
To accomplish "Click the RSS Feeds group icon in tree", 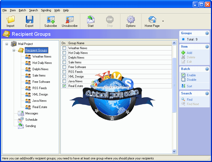I will [28, 88].
